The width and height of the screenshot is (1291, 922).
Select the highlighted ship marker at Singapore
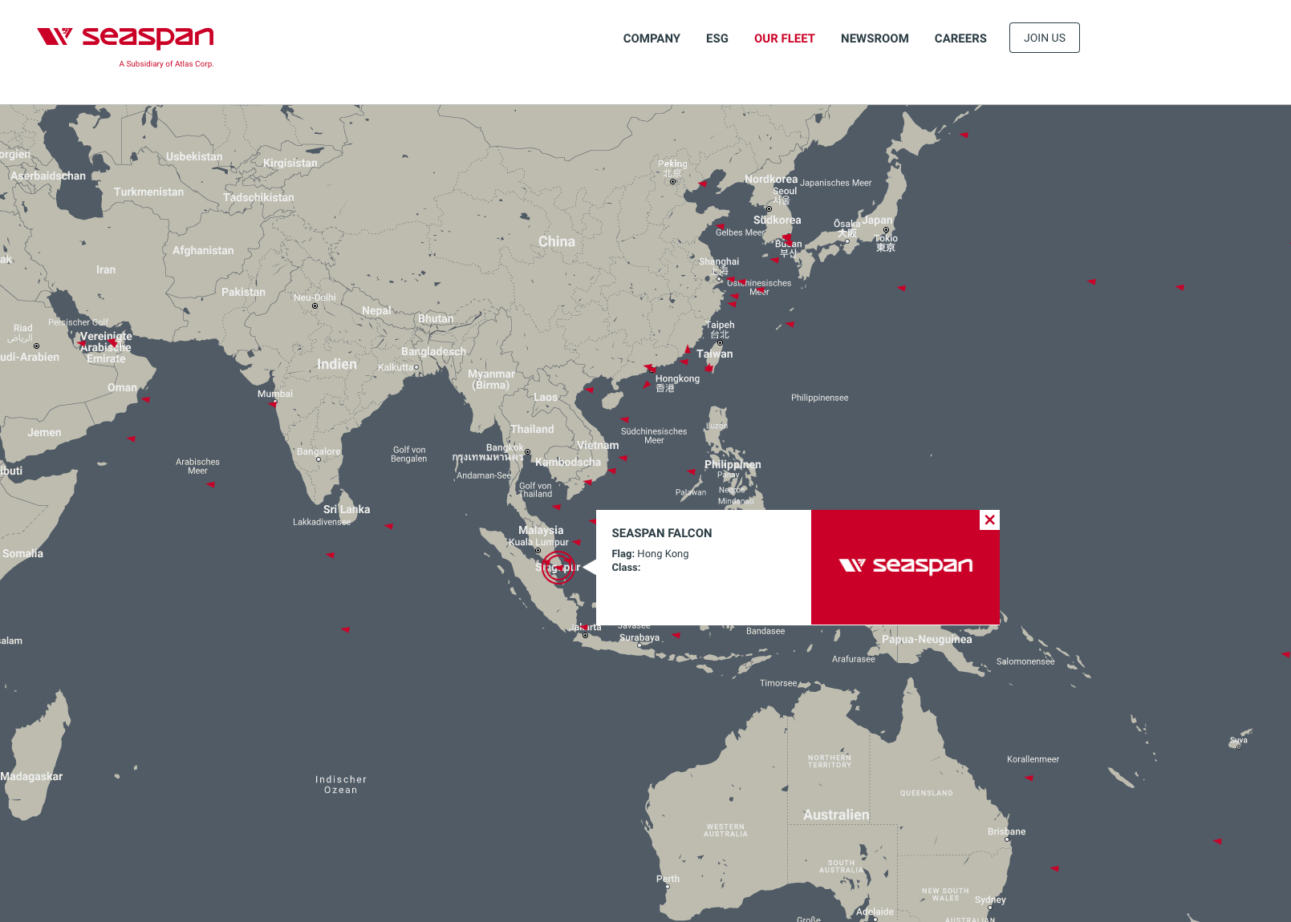pyautogui.click(x=558, y=567)
